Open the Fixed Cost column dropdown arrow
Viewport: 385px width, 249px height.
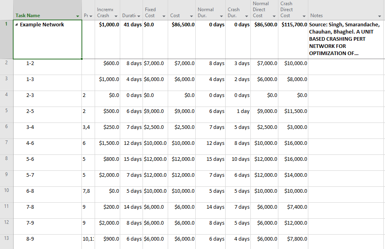pyautogui.click(x=164, y=16)
